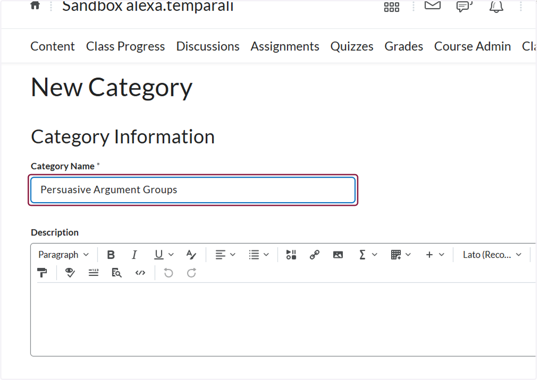
Task: Click the redo arrow
Action: pyautogui.click(x=192, y=273)
